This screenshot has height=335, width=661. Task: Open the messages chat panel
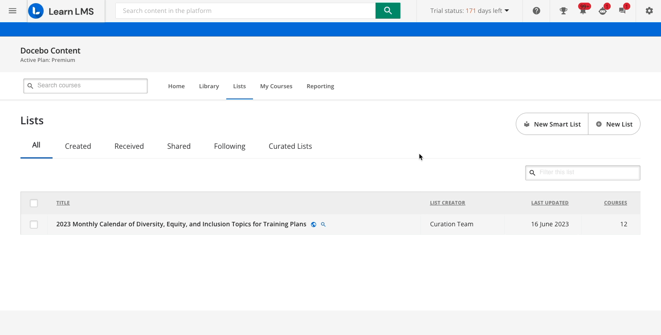(x=622, y=11)
